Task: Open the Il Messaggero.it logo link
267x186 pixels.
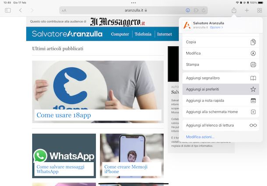Action: pyautogui.click(x=117, y=22)
